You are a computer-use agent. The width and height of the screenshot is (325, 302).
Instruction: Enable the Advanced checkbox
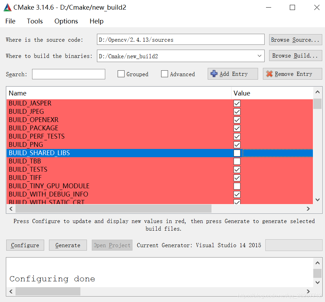tap(165, 74)
